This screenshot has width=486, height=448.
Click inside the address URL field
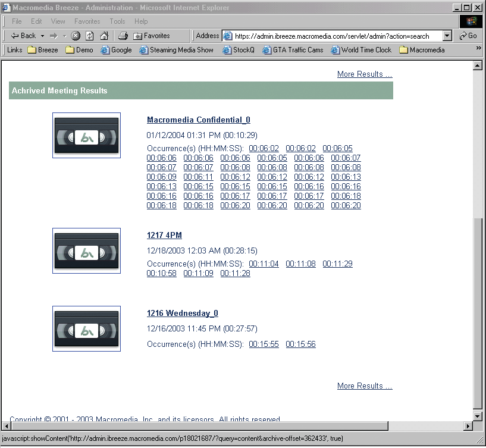(x=333, y=36)
